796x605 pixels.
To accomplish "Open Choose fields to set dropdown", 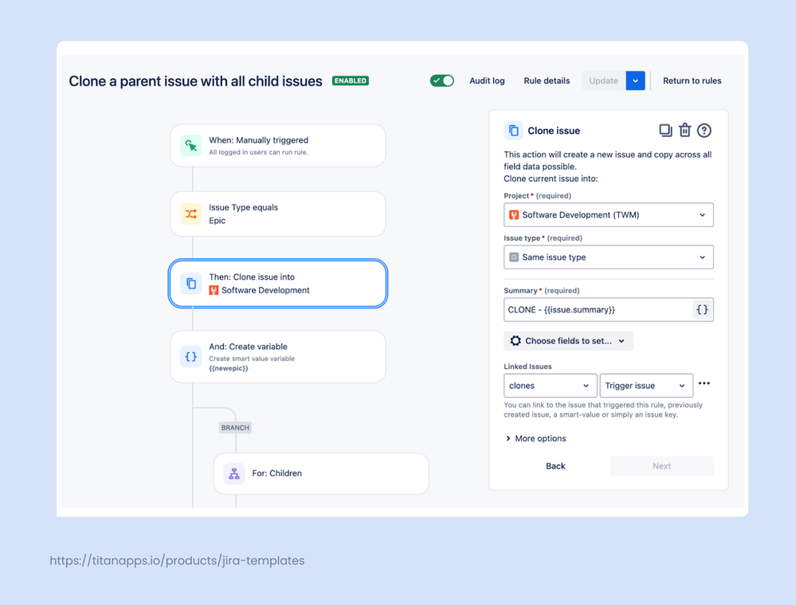I will pyautogui.click(x=568, y=341).
